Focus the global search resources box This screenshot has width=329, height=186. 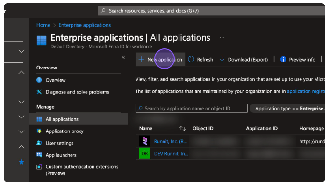coord(212,11)
